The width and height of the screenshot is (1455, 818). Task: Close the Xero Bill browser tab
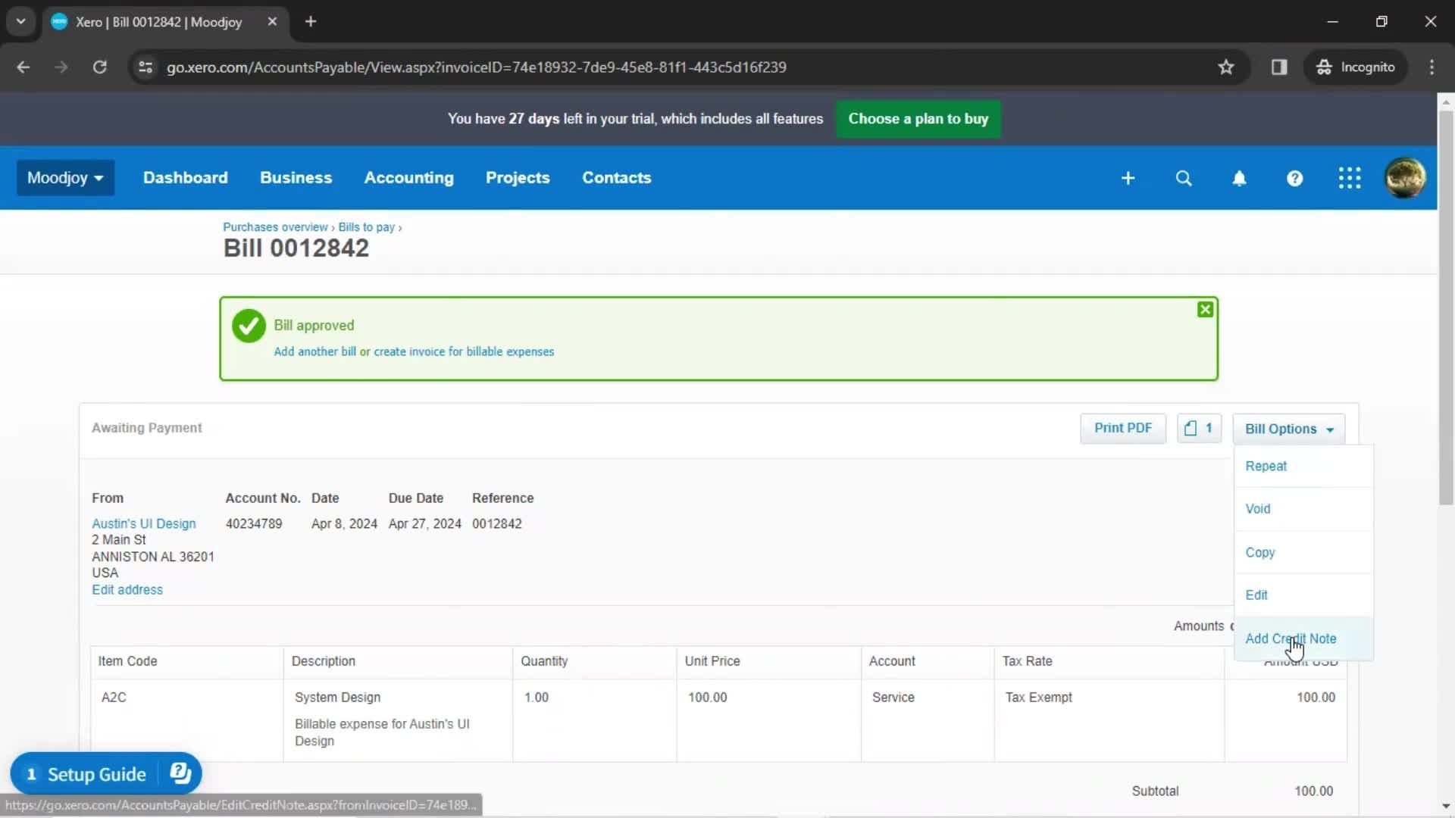click(x=272, y=21)
